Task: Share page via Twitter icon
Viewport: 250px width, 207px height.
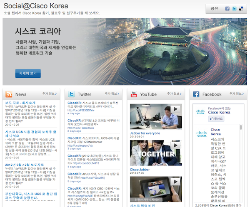Action: click(x=234, y=9)
